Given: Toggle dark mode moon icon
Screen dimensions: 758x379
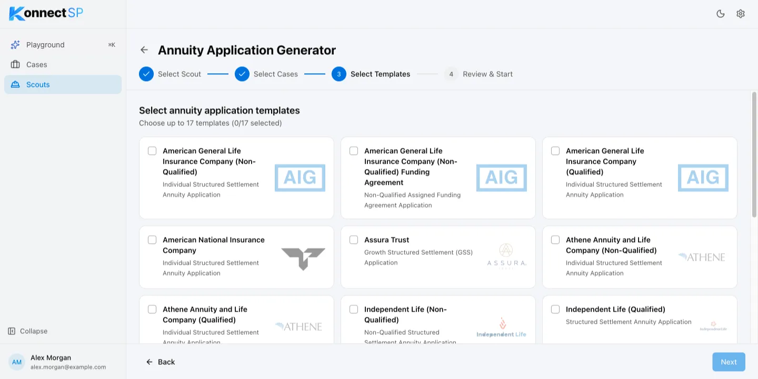Looking at the screenshot, I should tap(721, 14).
